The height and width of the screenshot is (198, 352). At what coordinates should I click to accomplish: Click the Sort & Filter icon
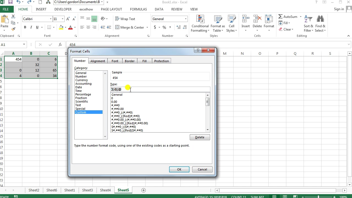pyautogui.click(x=308, y=24)
